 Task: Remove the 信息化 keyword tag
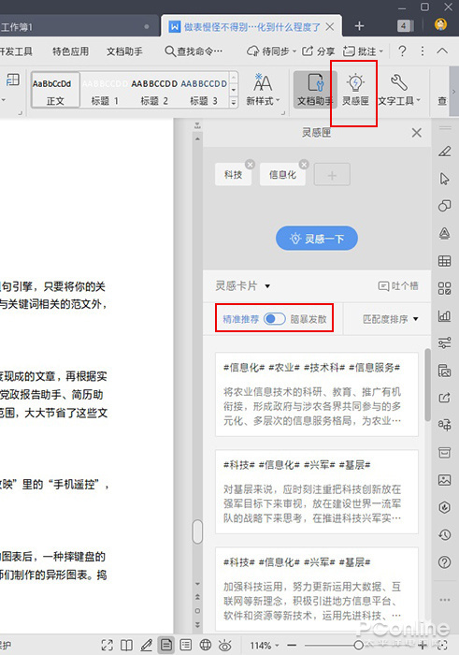pyautogui.click(x=304, y=164)
